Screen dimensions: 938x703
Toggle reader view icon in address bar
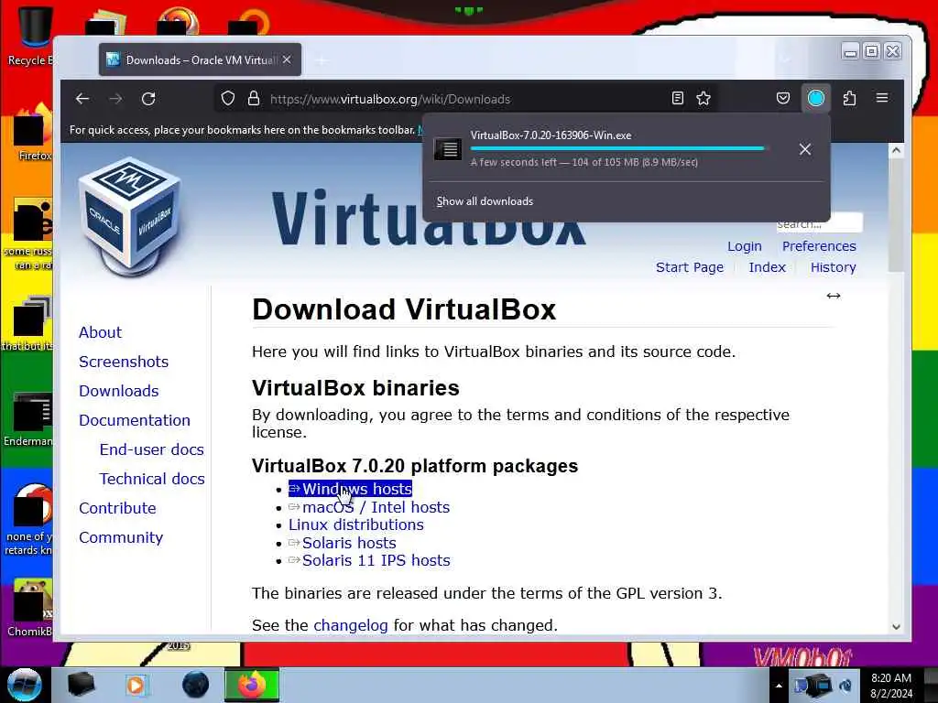tap(677, 99)
